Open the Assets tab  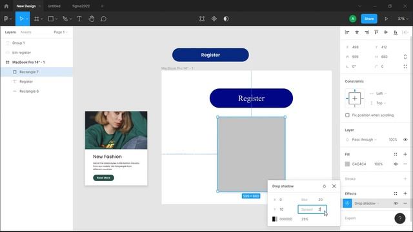point(26,32)
